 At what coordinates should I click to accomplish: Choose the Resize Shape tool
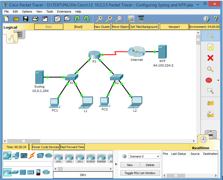click(x=210, y=91)
